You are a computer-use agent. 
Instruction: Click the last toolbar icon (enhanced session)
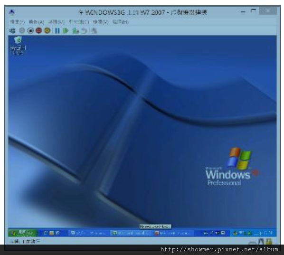pyautogui.click(x=94, y=31)
